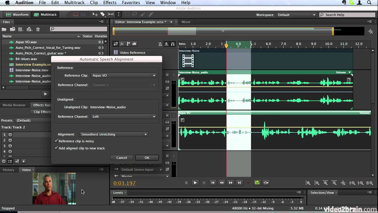Click the Play button in transport controls

[195, 183]
